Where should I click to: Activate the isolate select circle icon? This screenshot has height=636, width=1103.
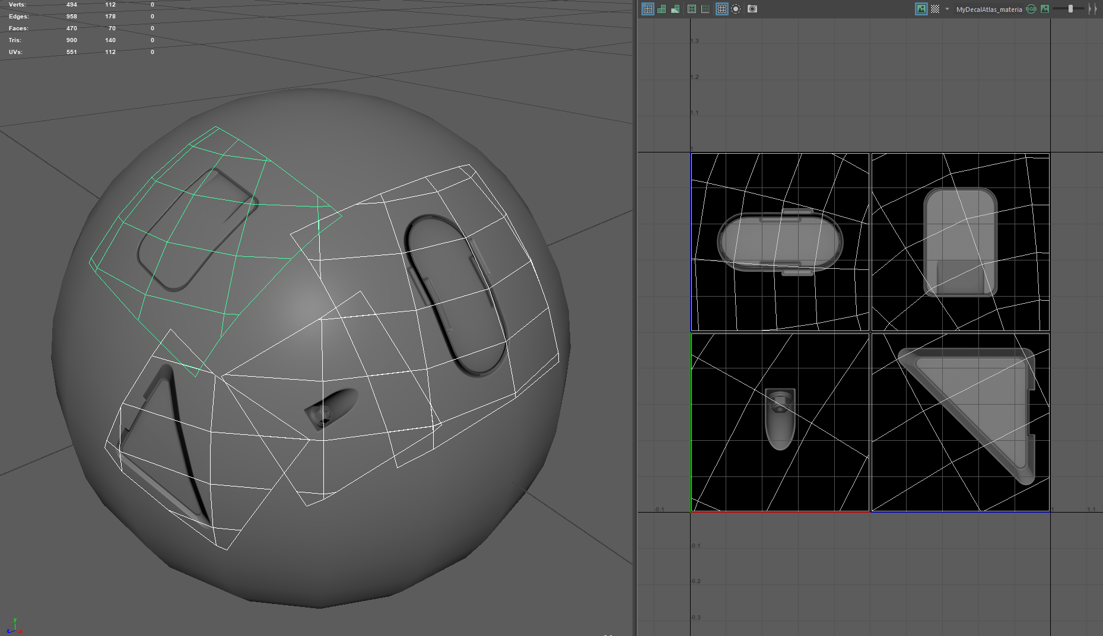[x=736, y=9]
